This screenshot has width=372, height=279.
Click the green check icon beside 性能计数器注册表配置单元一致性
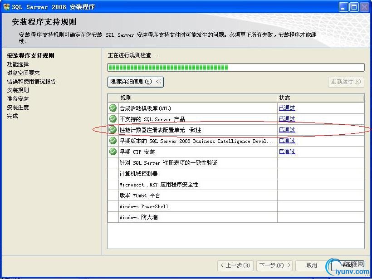(x=113, y=130)
